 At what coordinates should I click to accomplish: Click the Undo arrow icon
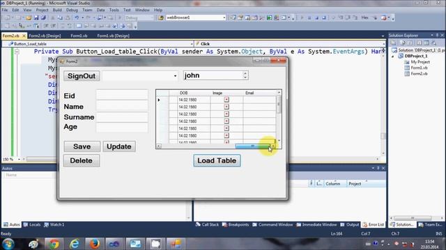[77, 17]
